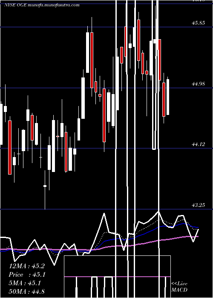Click the 44.98 price level label
The height and width of the screenshot is (298, 213).
click(199, 83)
